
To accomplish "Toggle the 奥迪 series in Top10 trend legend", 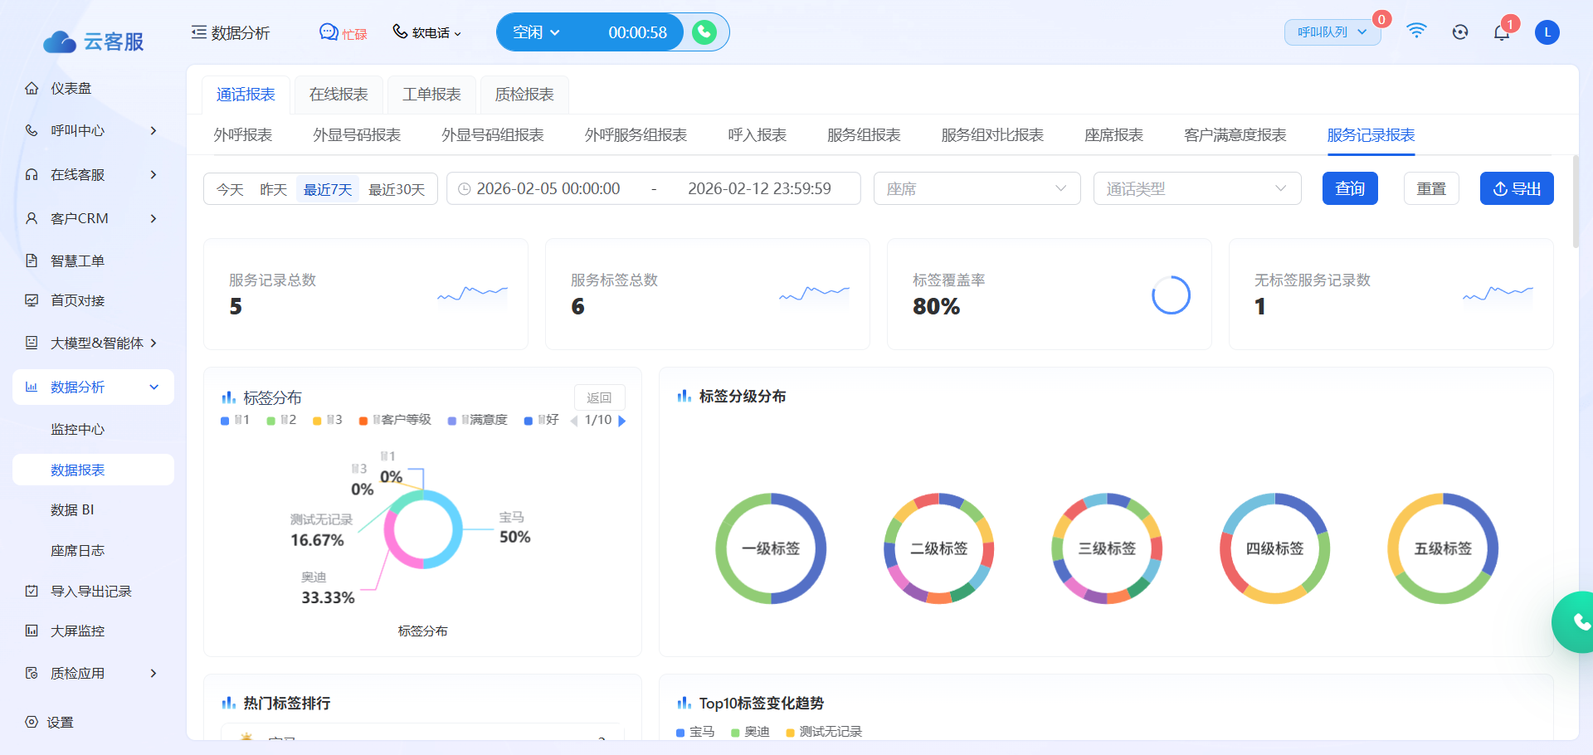I will click(x=750, y=732).
